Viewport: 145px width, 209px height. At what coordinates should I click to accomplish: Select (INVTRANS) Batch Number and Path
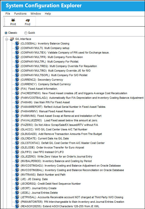pyautogui.click(x=43, y=175)
